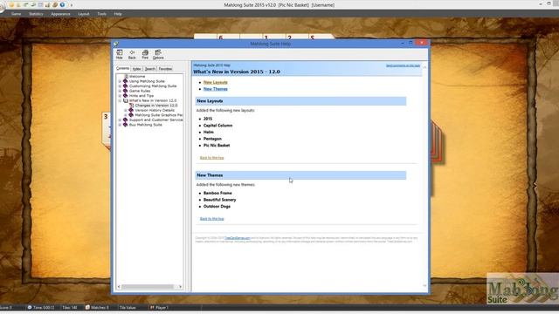
Task: Click the open book icon for What's New
Action: pyautogui.click(x=126, y=101)
